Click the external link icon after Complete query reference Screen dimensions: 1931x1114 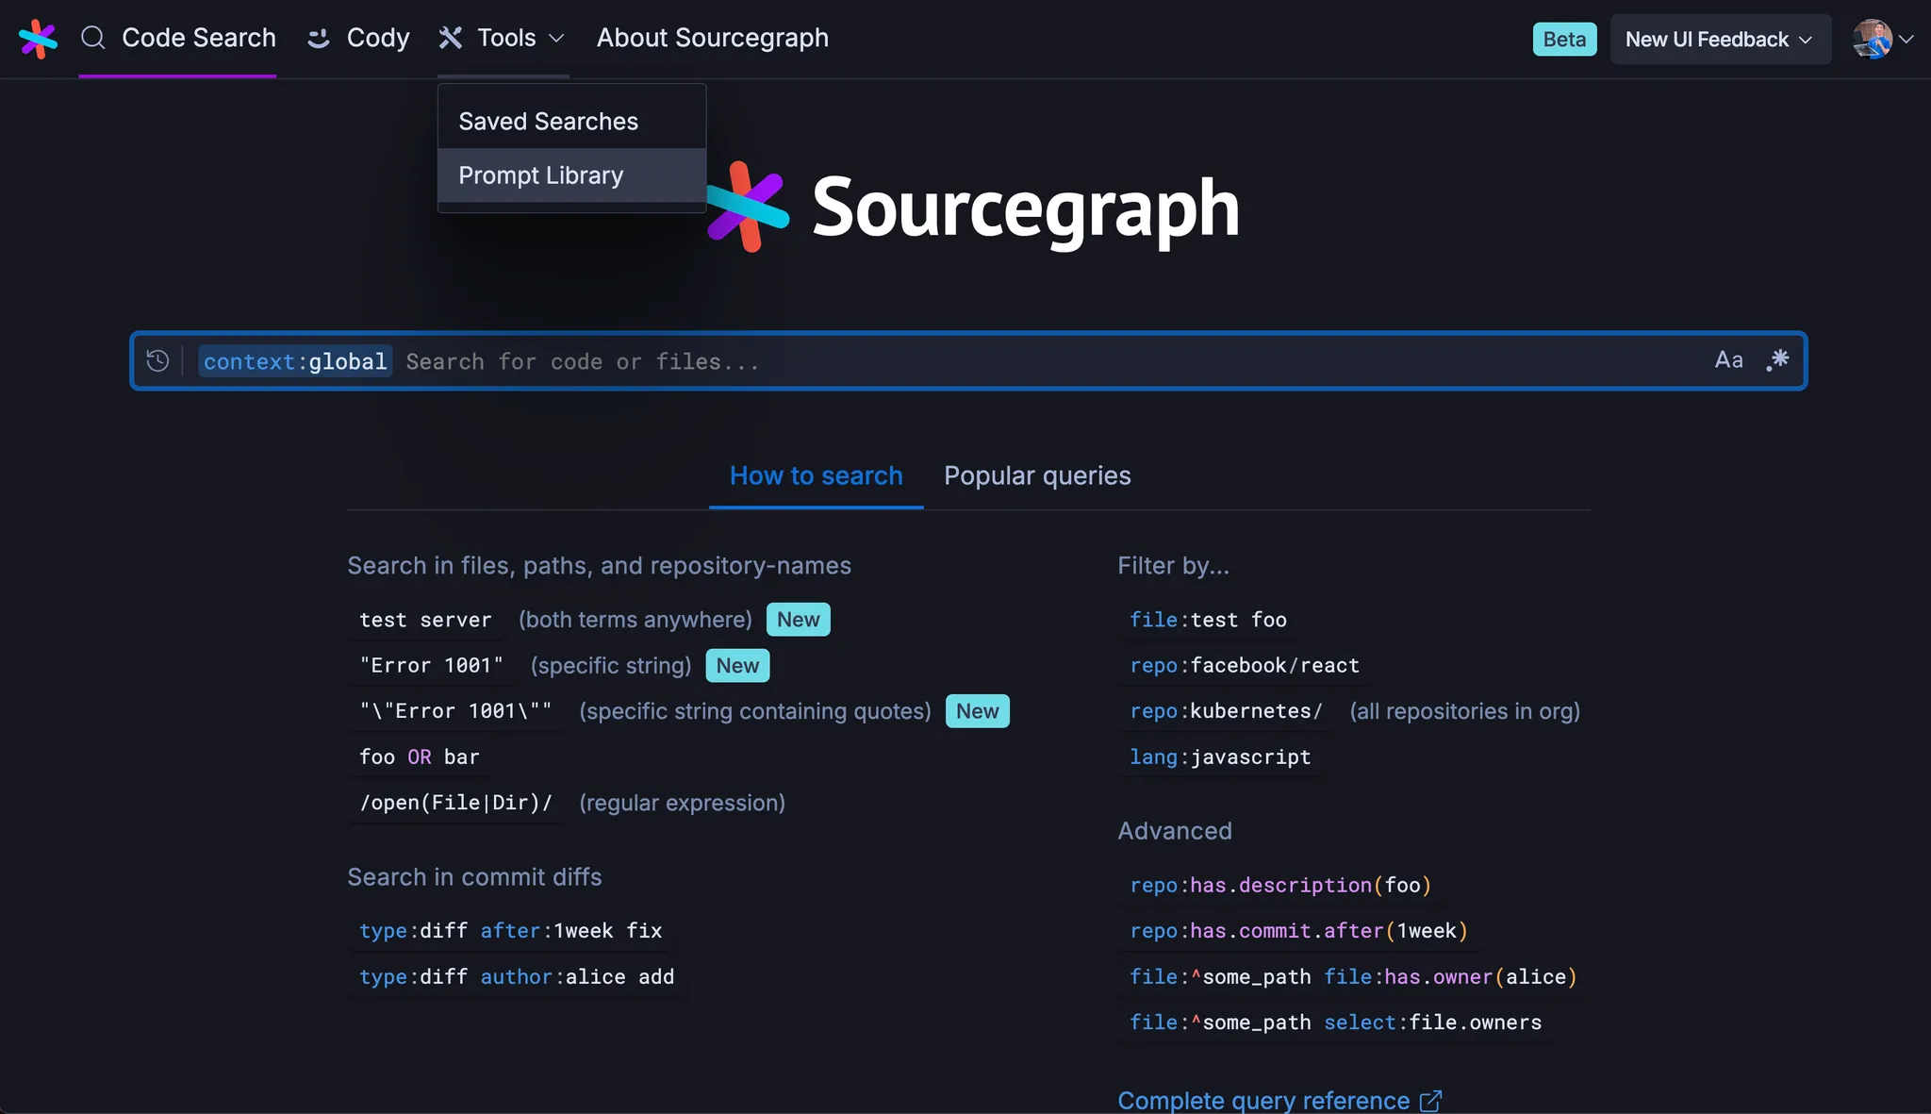point(1431,1100)
